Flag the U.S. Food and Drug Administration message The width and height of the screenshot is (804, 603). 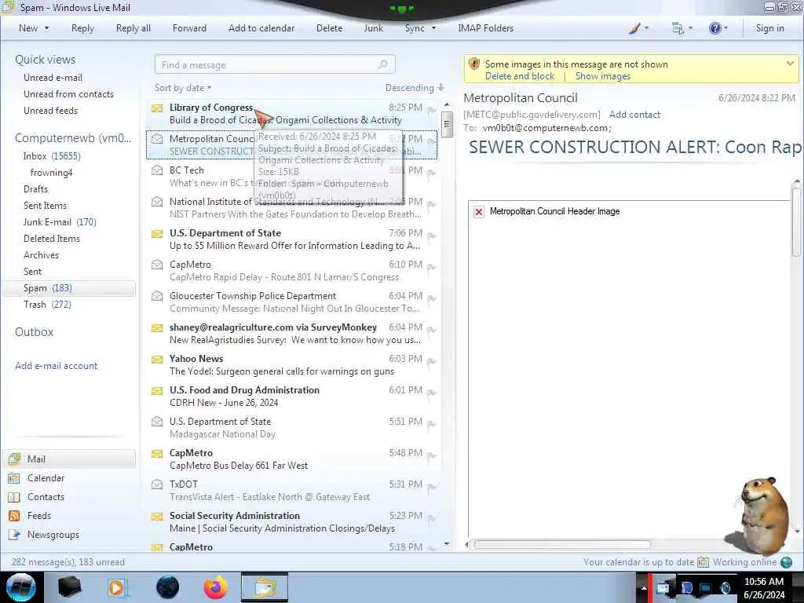coord(431,393)
